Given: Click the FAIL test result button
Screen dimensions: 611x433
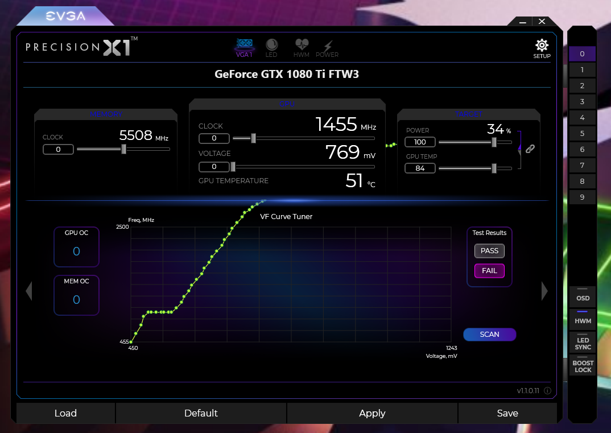Looking at the screenshot, I should pos(489,271).
